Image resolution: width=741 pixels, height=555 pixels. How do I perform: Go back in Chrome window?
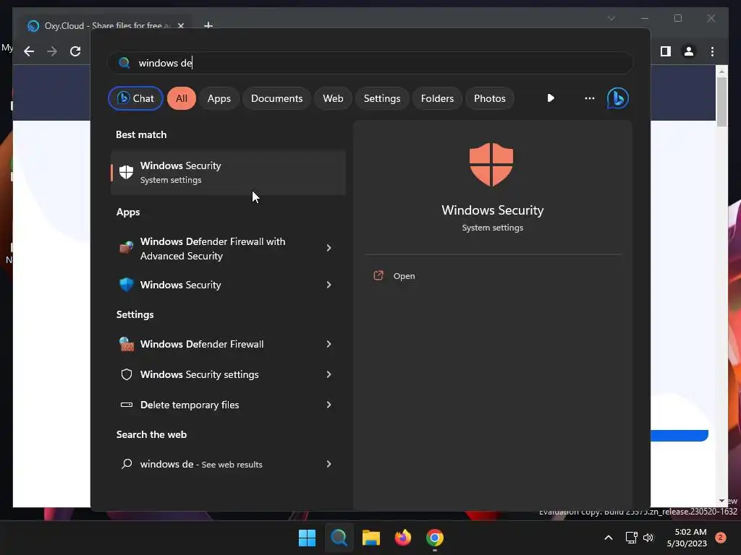[x=29, y=51]
